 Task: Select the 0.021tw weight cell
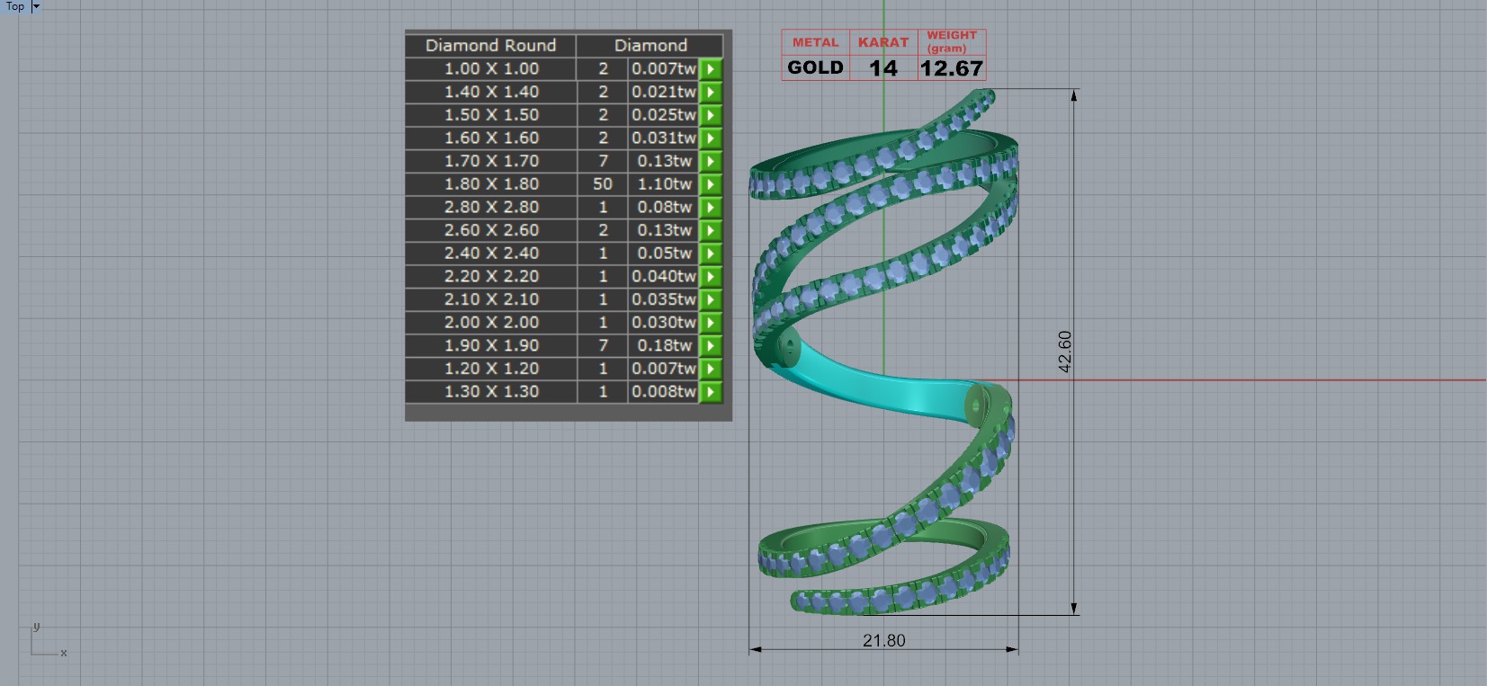coord(664,92)
